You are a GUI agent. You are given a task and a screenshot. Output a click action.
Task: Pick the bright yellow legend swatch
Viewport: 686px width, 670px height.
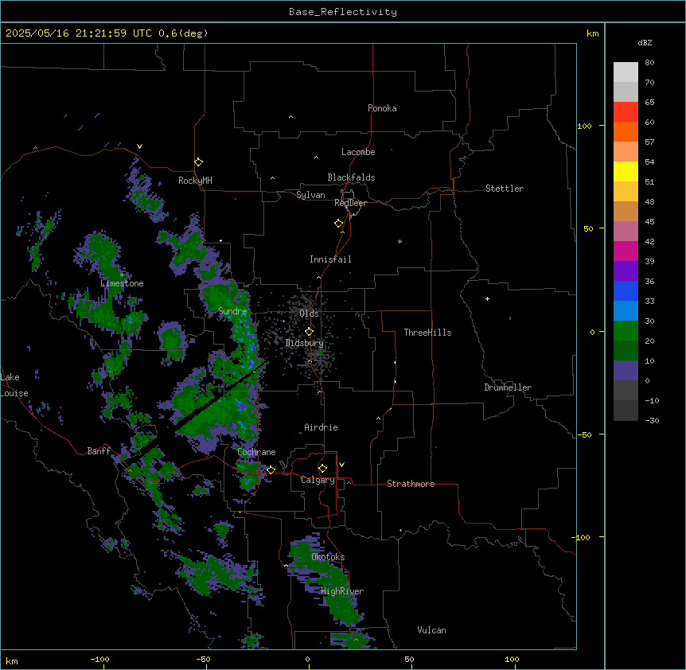[626, 171]
